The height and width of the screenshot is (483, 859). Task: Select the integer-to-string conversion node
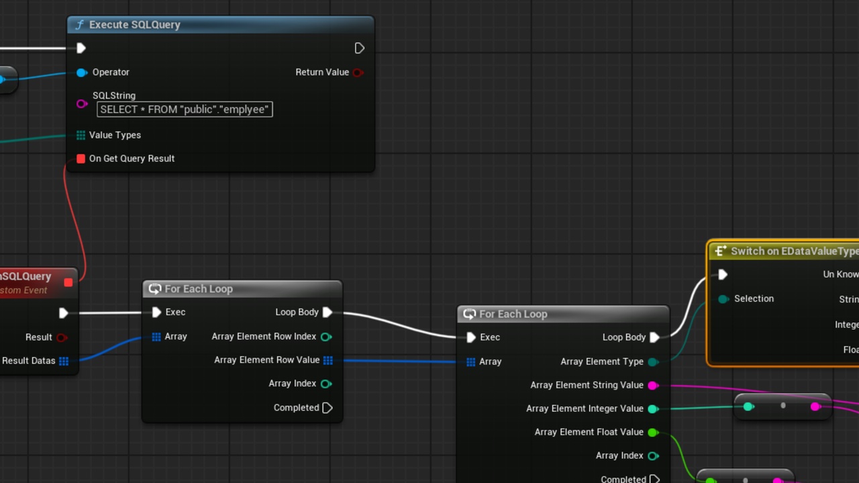782,407
